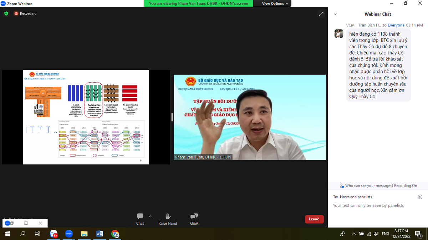Click the divider between slide and video
This screenshot has width=428, height=240.
(172, 117)
